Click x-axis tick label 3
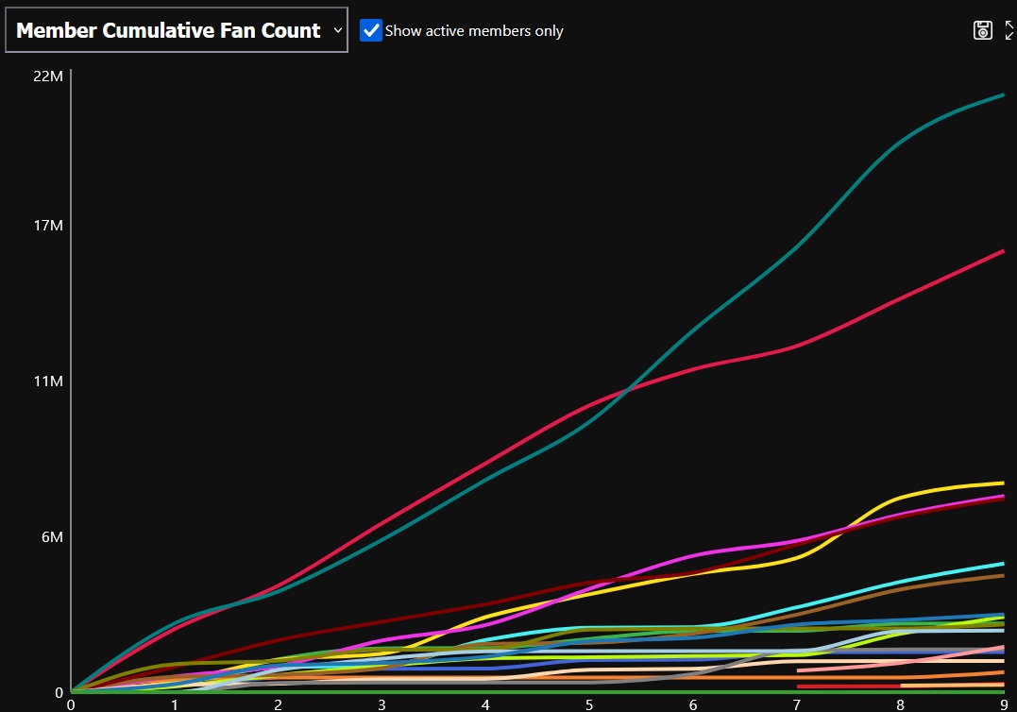Screen dimensions: 1017x712 click(x=382, y=704)
